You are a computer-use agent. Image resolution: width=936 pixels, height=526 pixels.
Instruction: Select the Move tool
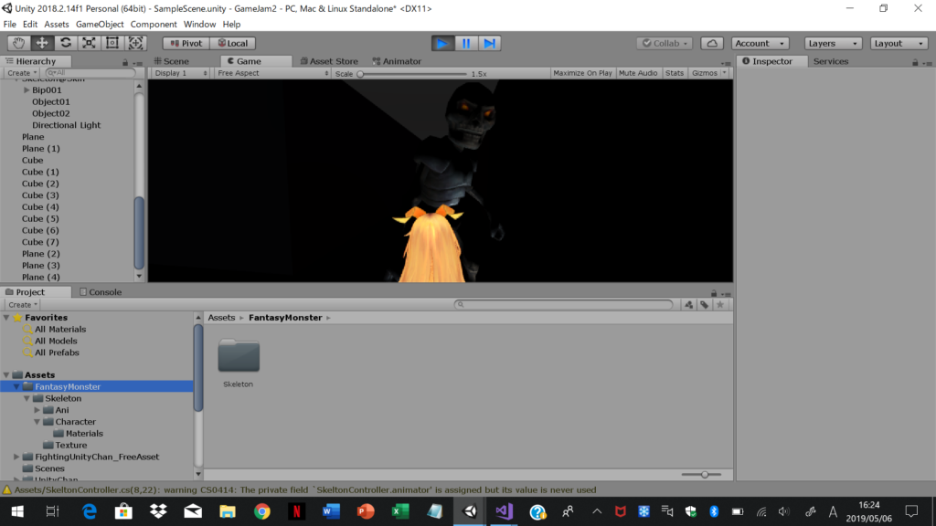pyautogui.click(x=42, y=43)
